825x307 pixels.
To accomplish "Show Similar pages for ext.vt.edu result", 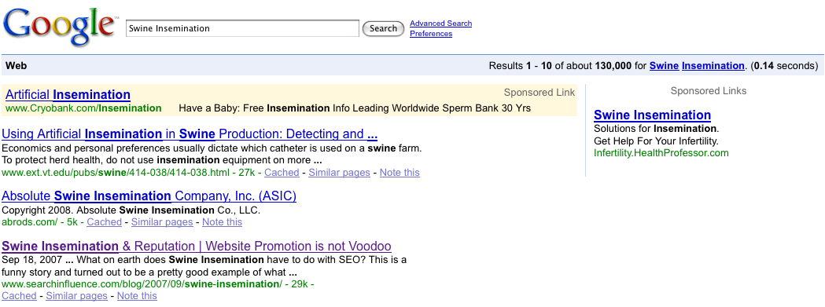I will (340, 173).
